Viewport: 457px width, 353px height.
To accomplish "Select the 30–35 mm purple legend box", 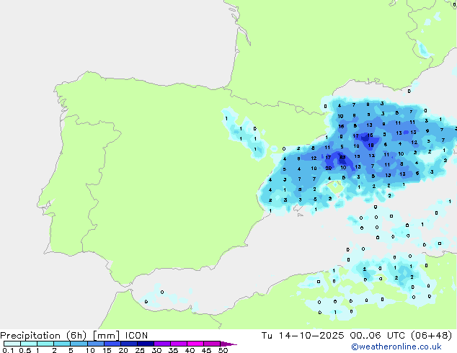I will [161, 344].
